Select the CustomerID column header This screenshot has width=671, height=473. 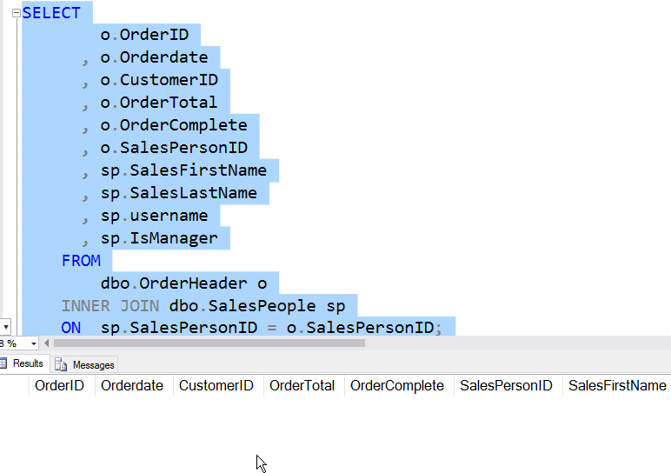coord(216,386)
